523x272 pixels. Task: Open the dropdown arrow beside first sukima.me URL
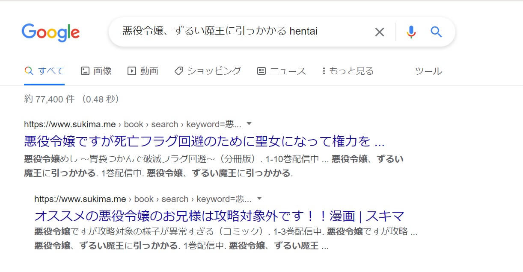[x=250, y=124]
